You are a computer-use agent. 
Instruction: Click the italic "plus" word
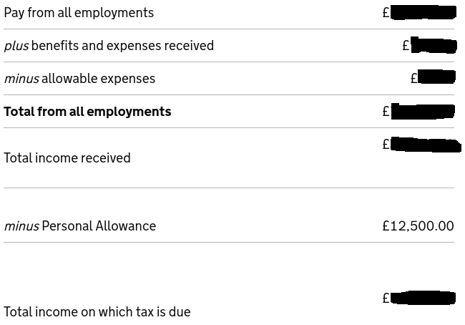coord(16,46)
